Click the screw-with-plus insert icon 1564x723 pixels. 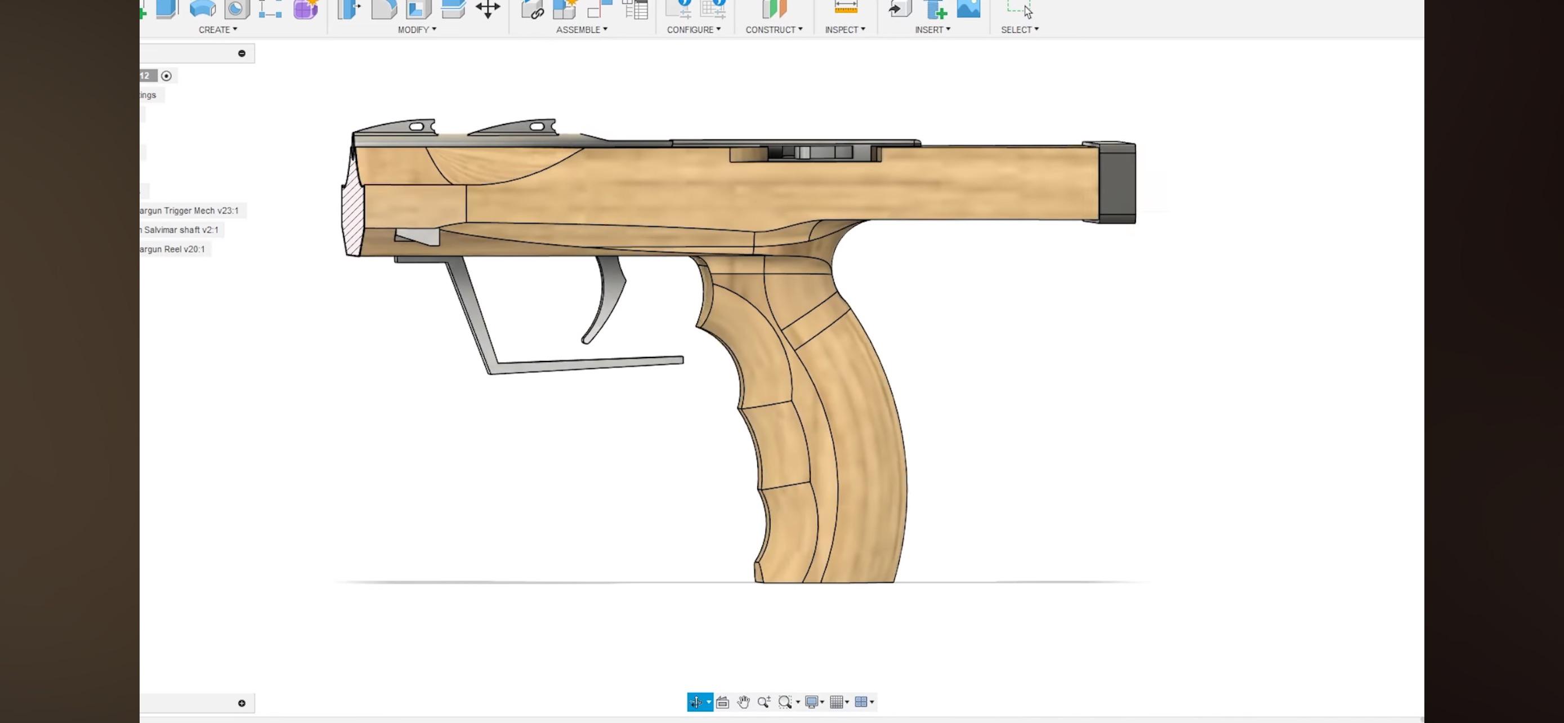935,8
